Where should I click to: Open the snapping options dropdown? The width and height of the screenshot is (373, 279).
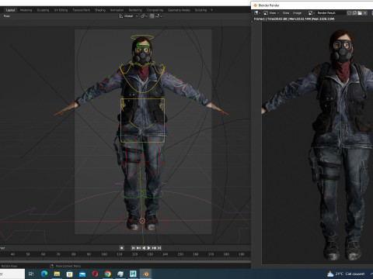(x=159, y=16)
